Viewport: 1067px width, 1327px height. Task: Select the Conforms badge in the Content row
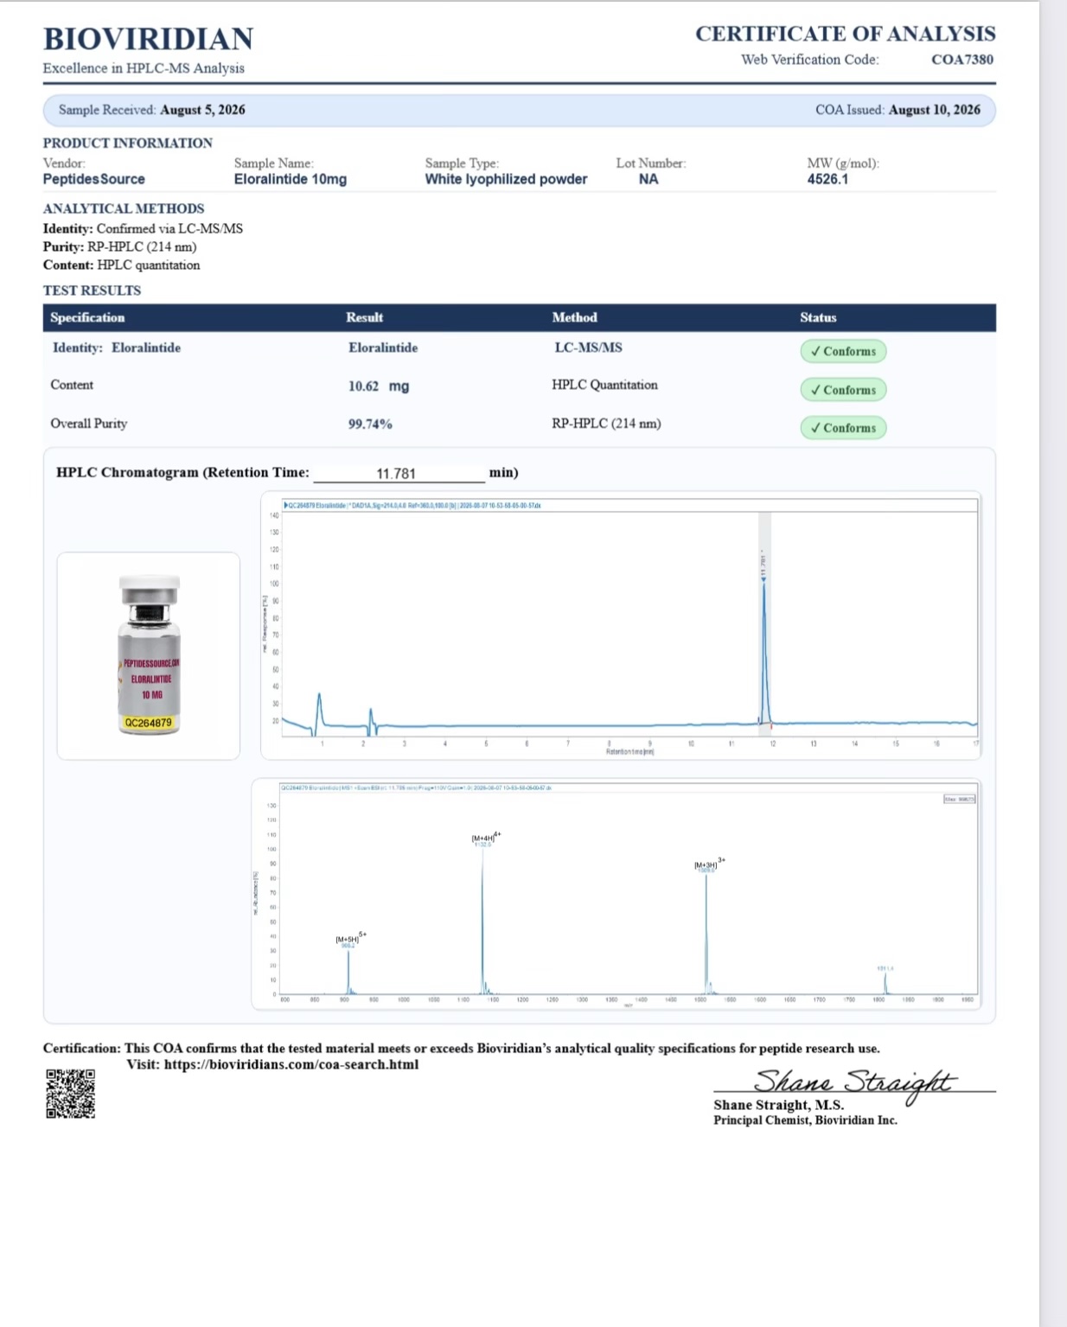tap(843, 390)
